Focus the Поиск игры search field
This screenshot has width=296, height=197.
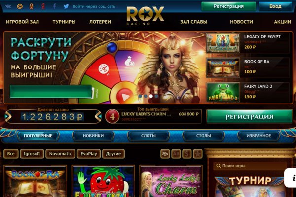250,166
